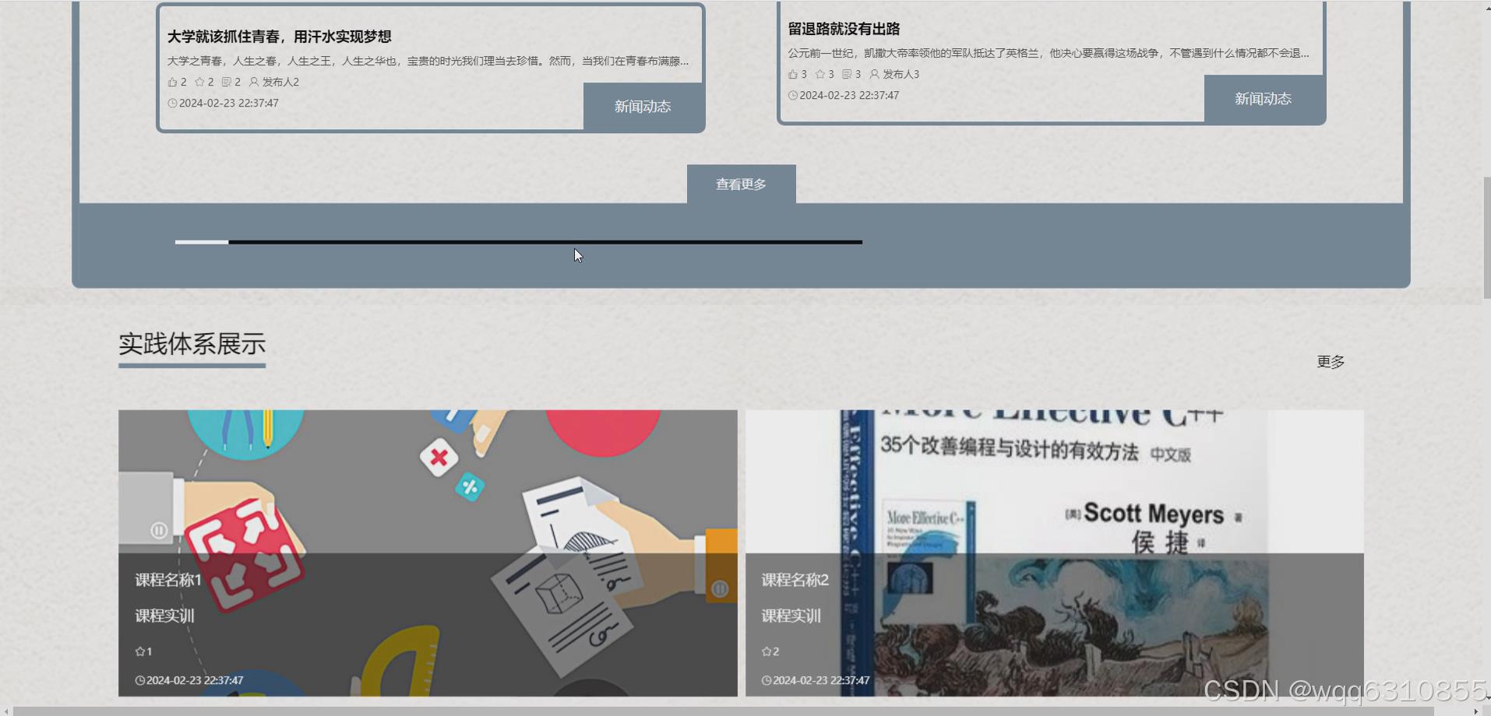Click the 发布人3 author name
This screenshot has width=1491, height=716.
[901, 74]
